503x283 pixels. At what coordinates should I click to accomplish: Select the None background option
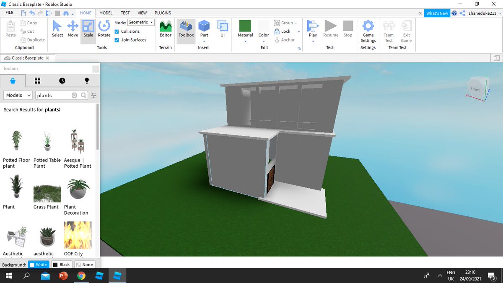[84, 265]
